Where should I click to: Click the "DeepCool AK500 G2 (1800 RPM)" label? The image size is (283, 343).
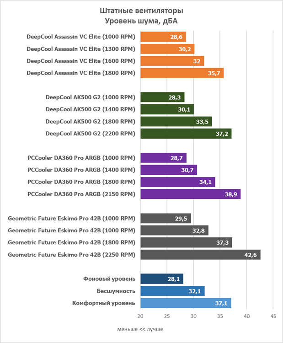(x=91, y=121)
